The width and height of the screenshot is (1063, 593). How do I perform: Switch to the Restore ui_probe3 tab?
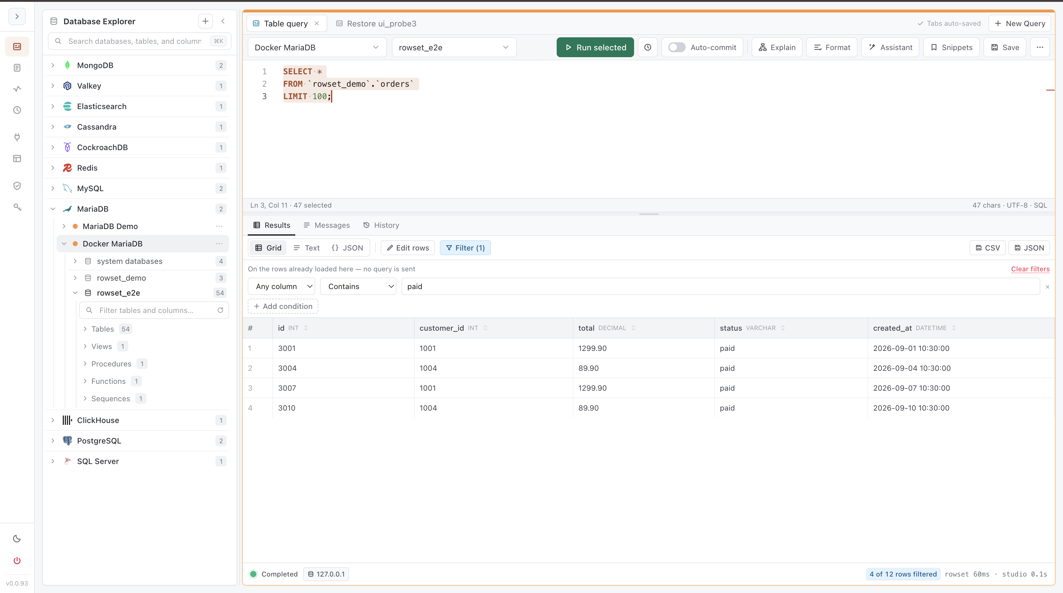[376, 24]
